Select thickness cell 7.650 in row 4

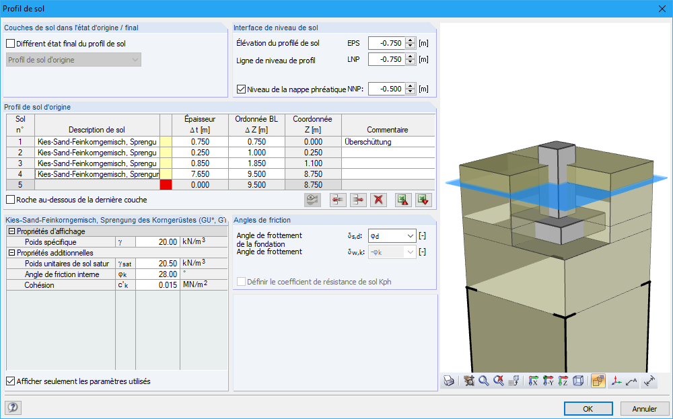coord(200,174)
